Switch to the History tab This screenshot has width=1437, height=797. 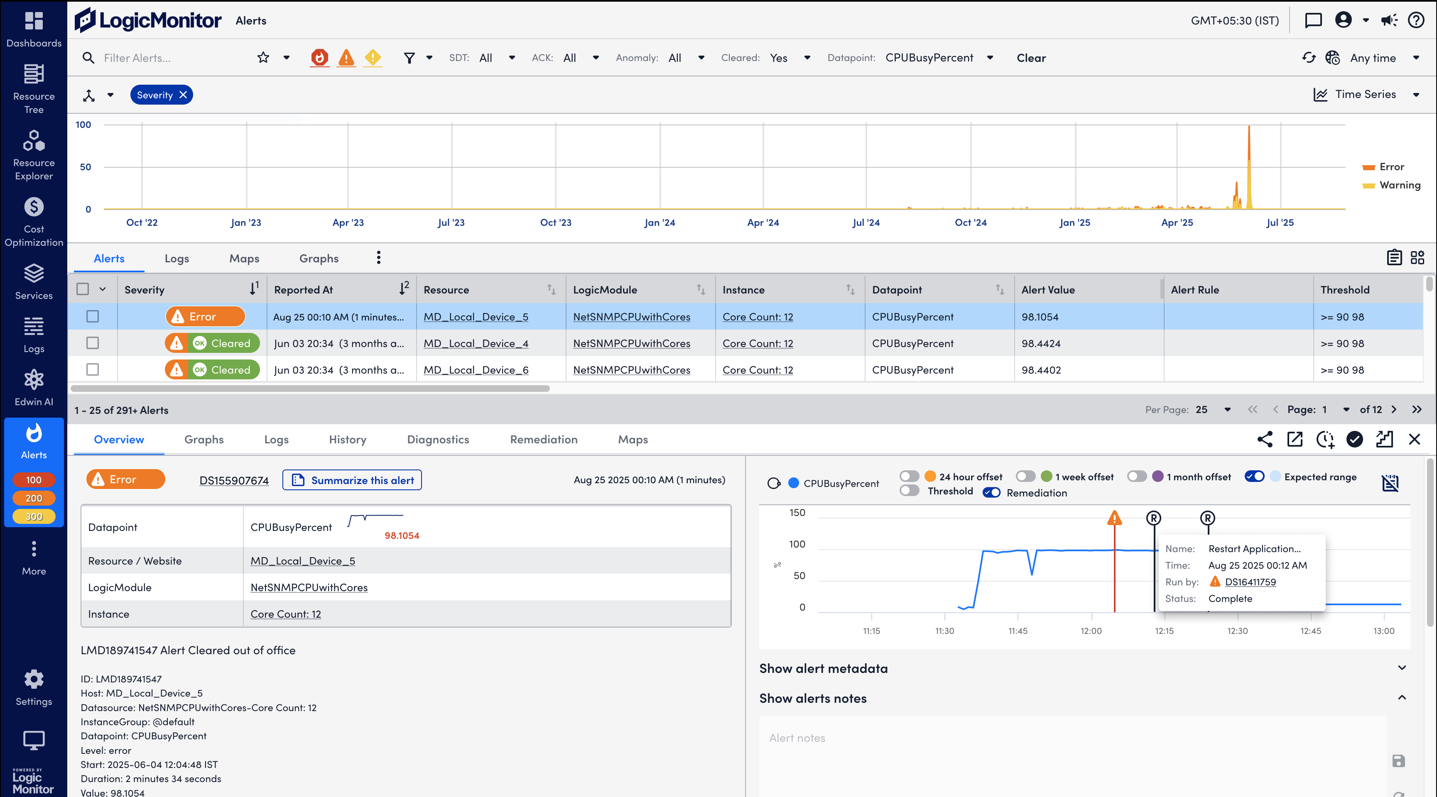coord(348,440)
